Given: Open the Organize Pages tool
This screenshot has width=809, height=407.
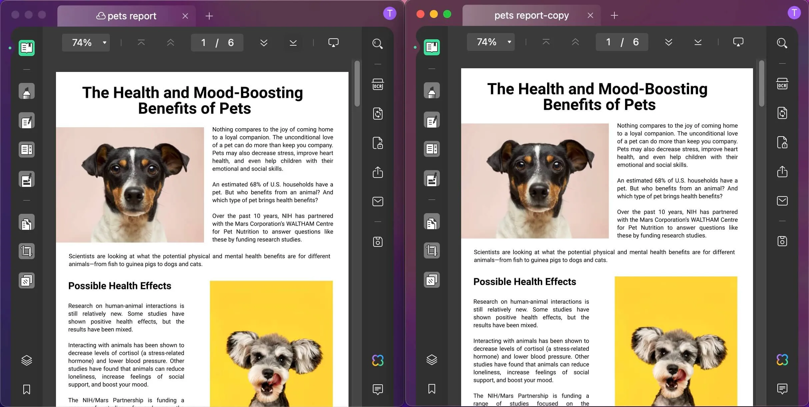Looking at the screenshot, I should click(x=27, y=222).
